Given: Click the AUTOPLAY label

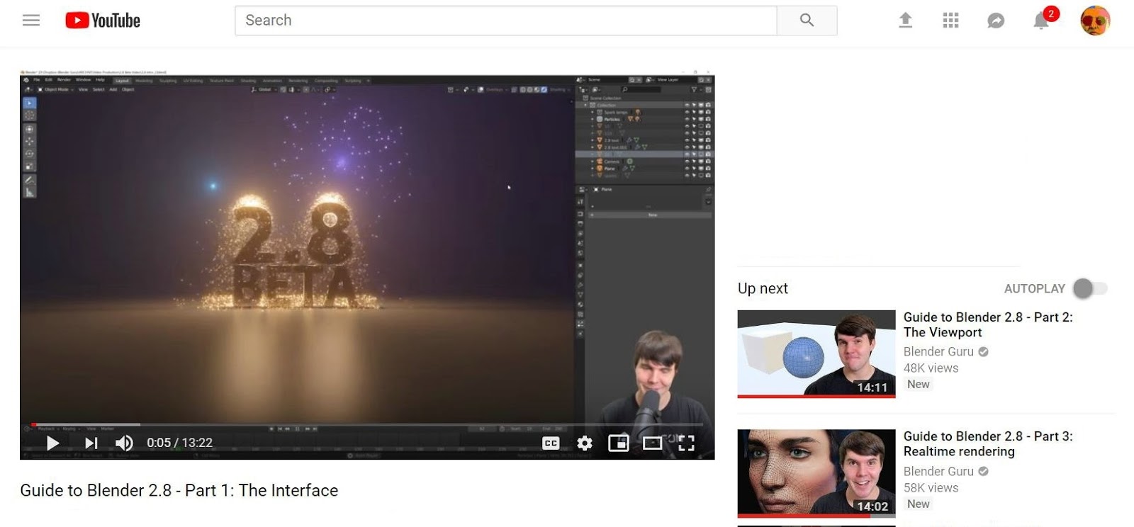Looking at the screenshot, I should click(1035, 289).
